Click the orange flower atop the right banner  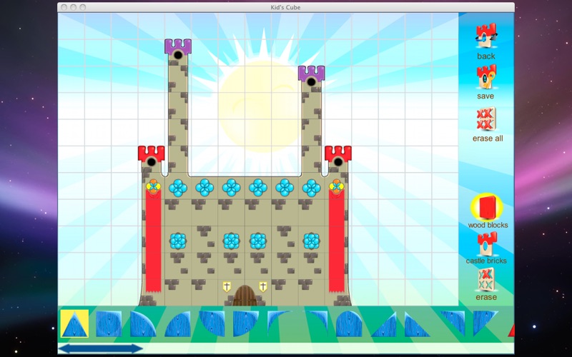336,186
